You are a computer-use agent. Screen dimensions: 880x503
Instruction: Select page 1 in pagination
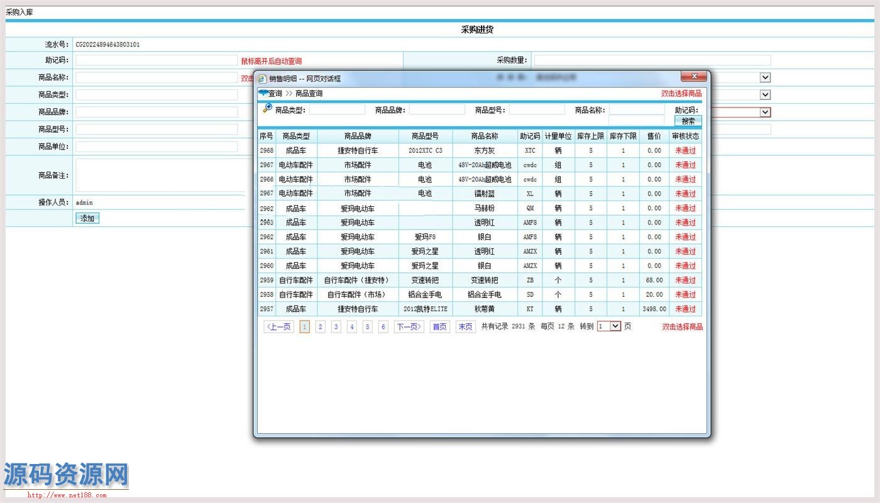click(305, 327)
